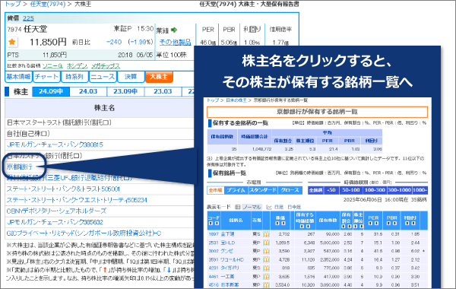The height and width of the screenshot is (289, 456).
Task: Click first sort arrow under PBR header
Action: [x=389, y=224]
